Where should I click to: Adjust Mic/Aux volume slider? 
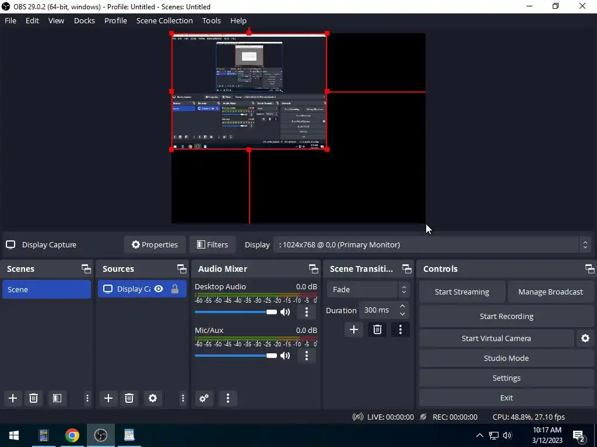click(236, 356)
